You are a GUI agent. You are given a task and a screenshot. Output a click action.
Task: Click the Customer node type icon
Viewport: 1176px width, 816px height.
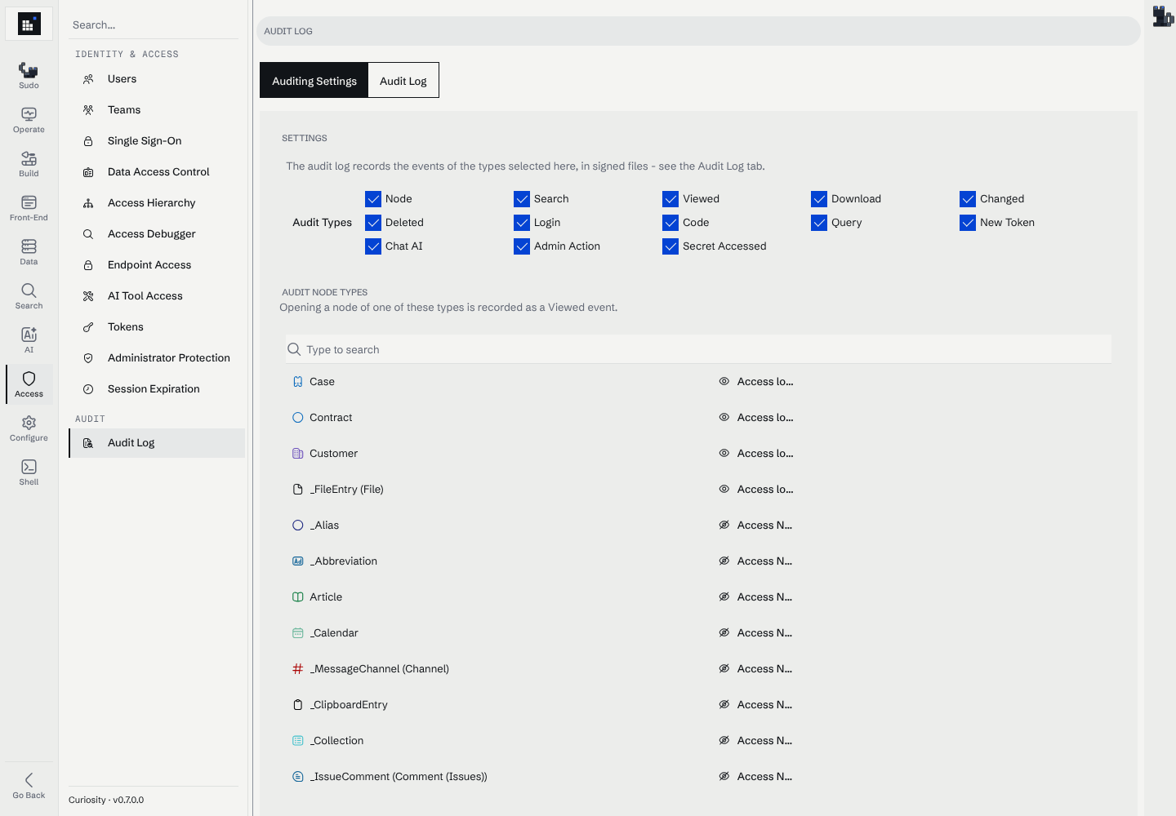298,454
